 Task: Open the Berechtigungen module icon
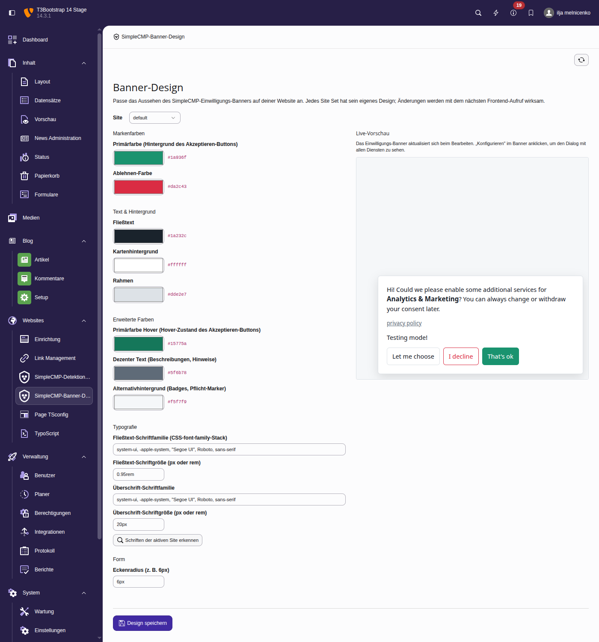point(24,513)
